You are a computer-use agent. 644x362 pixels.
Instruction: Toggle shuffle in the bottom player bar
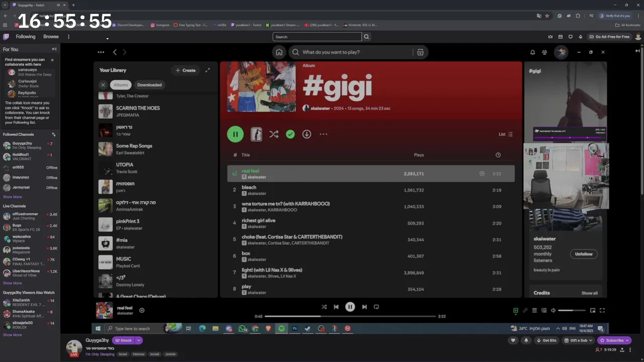pos(324,307)
